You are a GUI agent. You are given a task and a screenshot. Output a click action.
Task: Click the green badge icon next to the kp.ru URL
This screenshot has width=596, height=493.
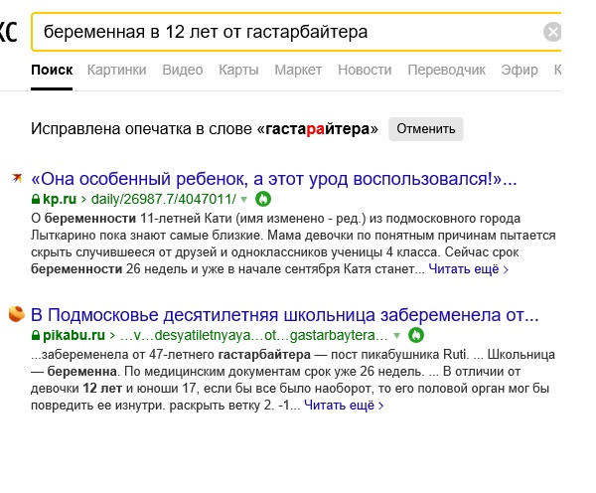(x=262, y=199)
